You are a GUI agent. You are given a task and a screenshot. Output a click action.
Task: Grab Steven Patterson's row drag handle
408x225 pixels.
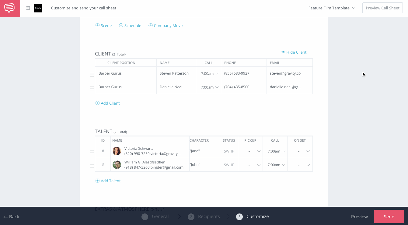[x=92, y=75]
